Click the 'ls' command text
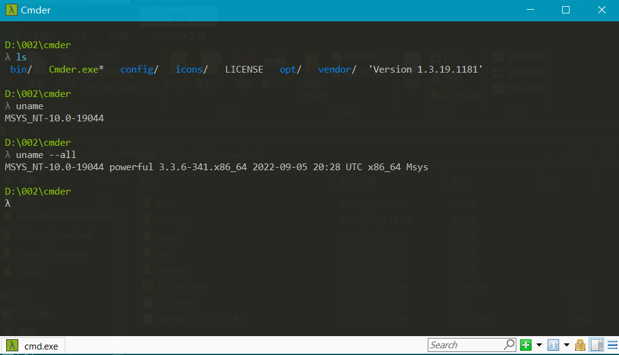 [x=21, y=57]
